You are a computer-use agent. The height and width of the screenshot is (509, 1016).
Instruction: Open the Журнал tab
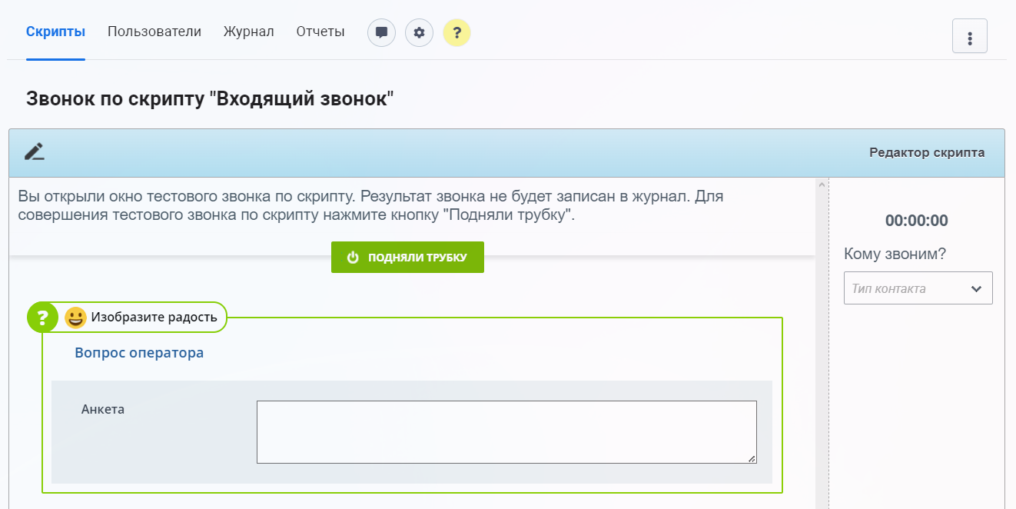tap(247, 31)
